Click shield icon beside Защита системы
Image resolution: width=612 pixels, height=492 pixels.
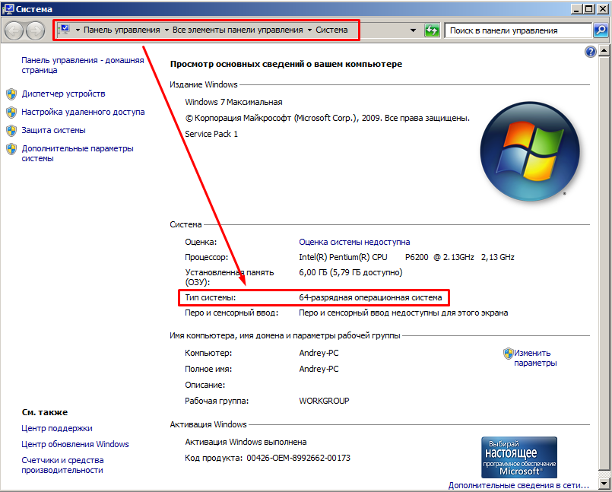[x=11, y=131]
